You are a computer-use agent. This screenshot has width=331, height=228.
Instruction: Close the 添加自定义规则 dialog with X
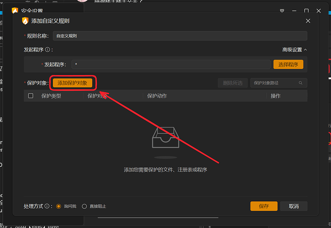pyautogui.click(x=308, y=21)
